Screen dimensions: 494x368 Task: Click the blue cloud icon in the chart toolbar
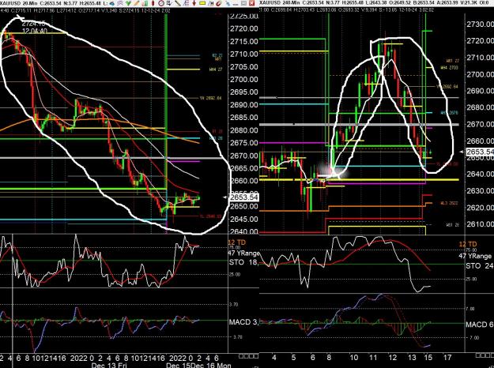tap(111, 3)
